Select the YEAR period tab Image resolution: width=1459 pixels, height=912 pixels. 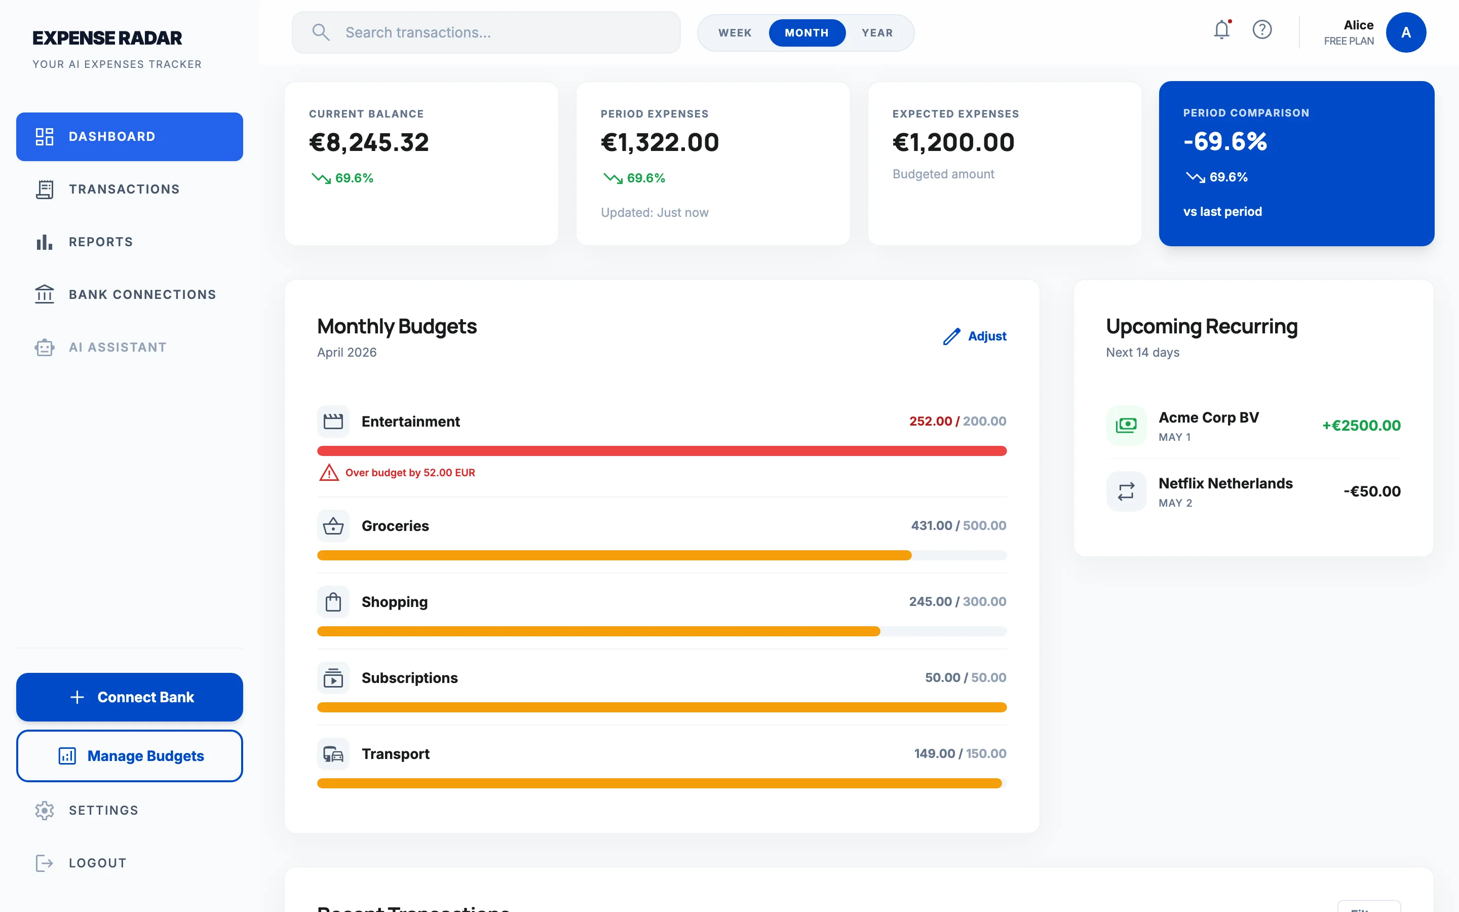(x=877, y=32)
